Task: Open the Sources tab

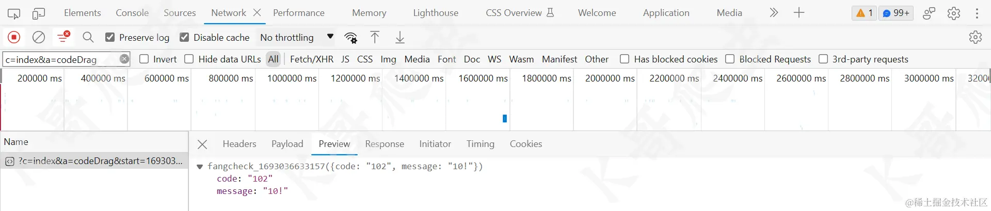Action: (x=180, y=13)
